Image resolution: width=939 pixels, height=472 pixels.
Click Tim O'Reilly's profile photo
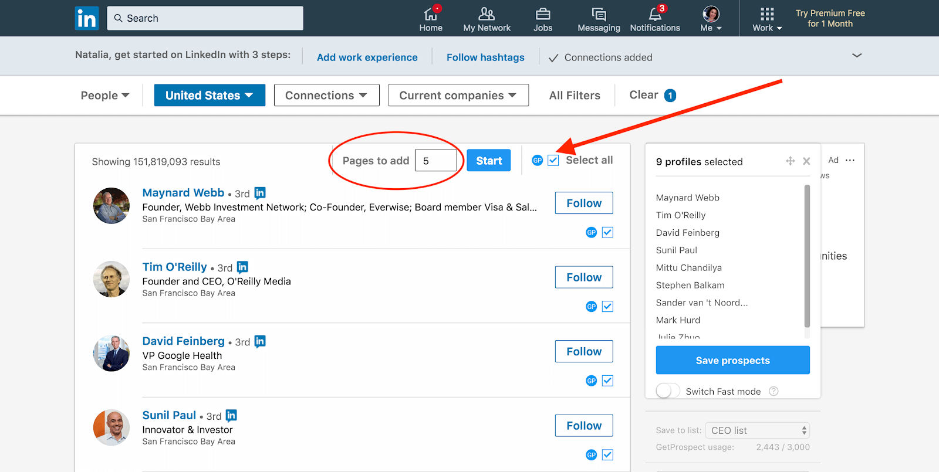click(112, 279)
